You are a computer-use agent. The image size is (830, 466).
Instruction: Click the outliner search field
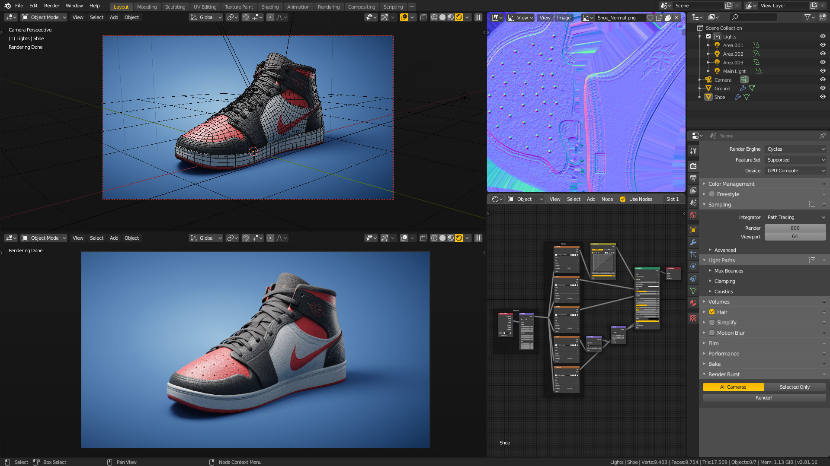(753, 17)
